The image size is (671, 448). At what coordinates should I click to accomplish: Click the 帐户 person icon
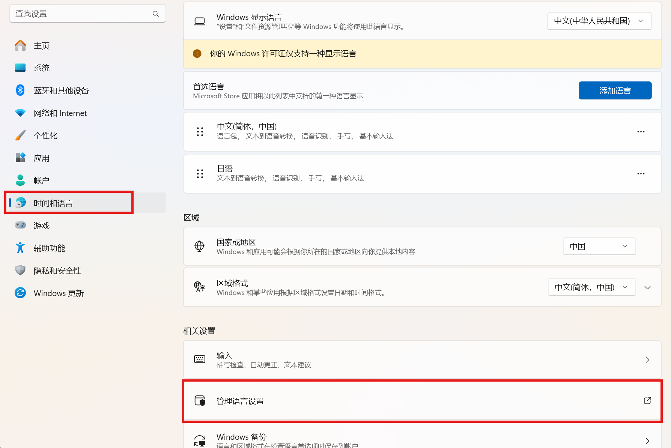coord(20,180)
